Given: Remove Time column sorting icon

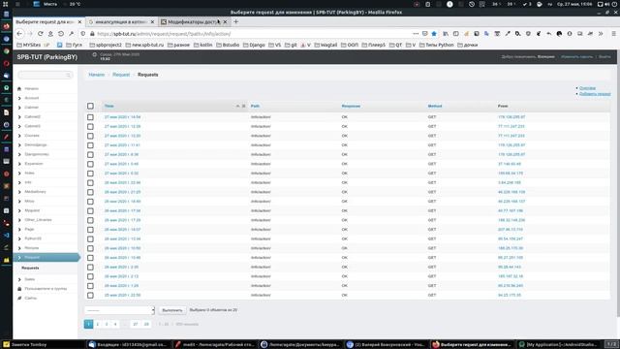Looking at the screenshot, I should (243, 106).
